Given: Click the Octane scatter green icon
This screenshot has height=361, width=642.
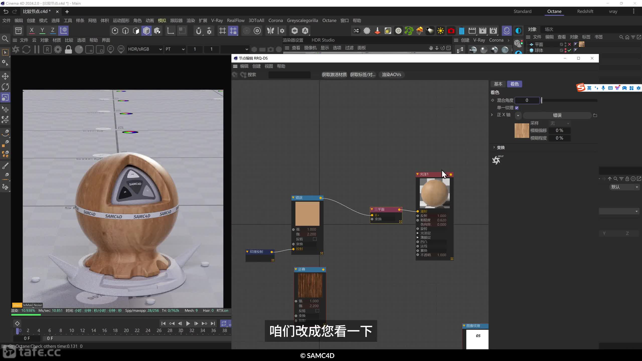Looking at the screenshot, I should (409, 31).
